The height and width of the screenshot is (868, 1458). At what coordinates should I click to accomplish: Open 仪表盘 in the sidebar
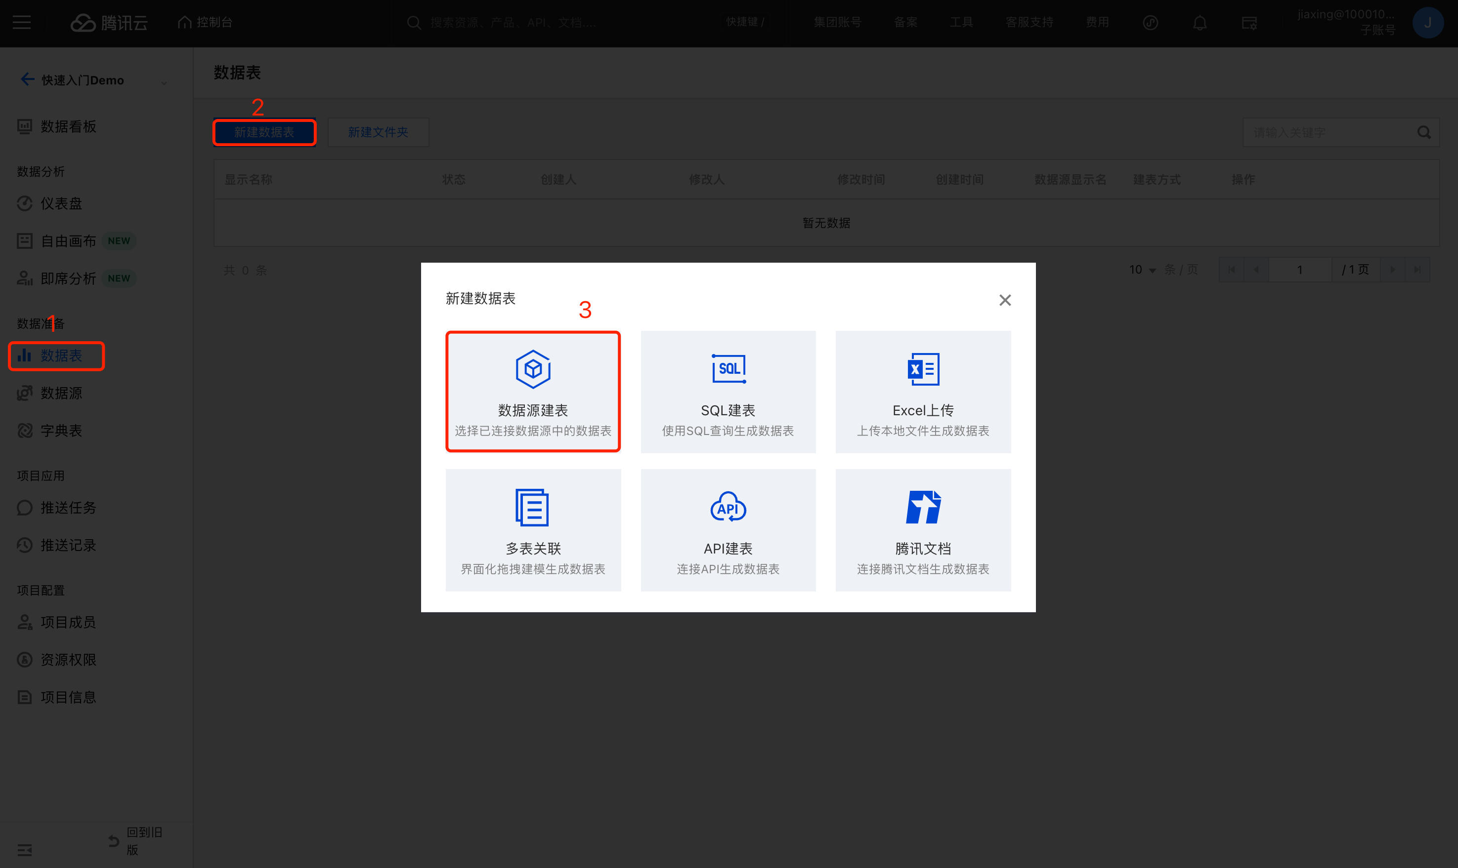coord(50,203)
